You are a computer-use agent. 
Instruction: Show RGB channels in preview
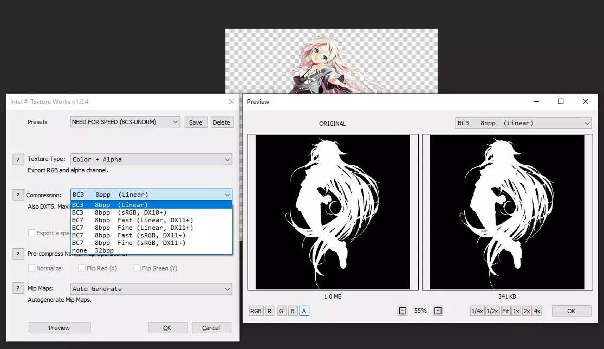click(256, 311)
